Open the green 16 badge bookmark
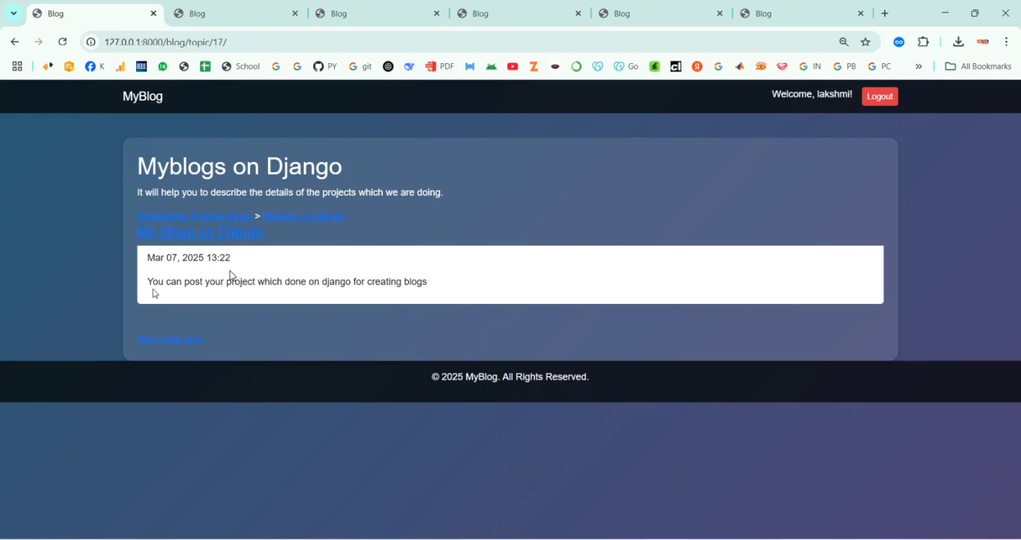This screenshot has width=1021, height=540. pyautogui.click(x=163, y=67)
